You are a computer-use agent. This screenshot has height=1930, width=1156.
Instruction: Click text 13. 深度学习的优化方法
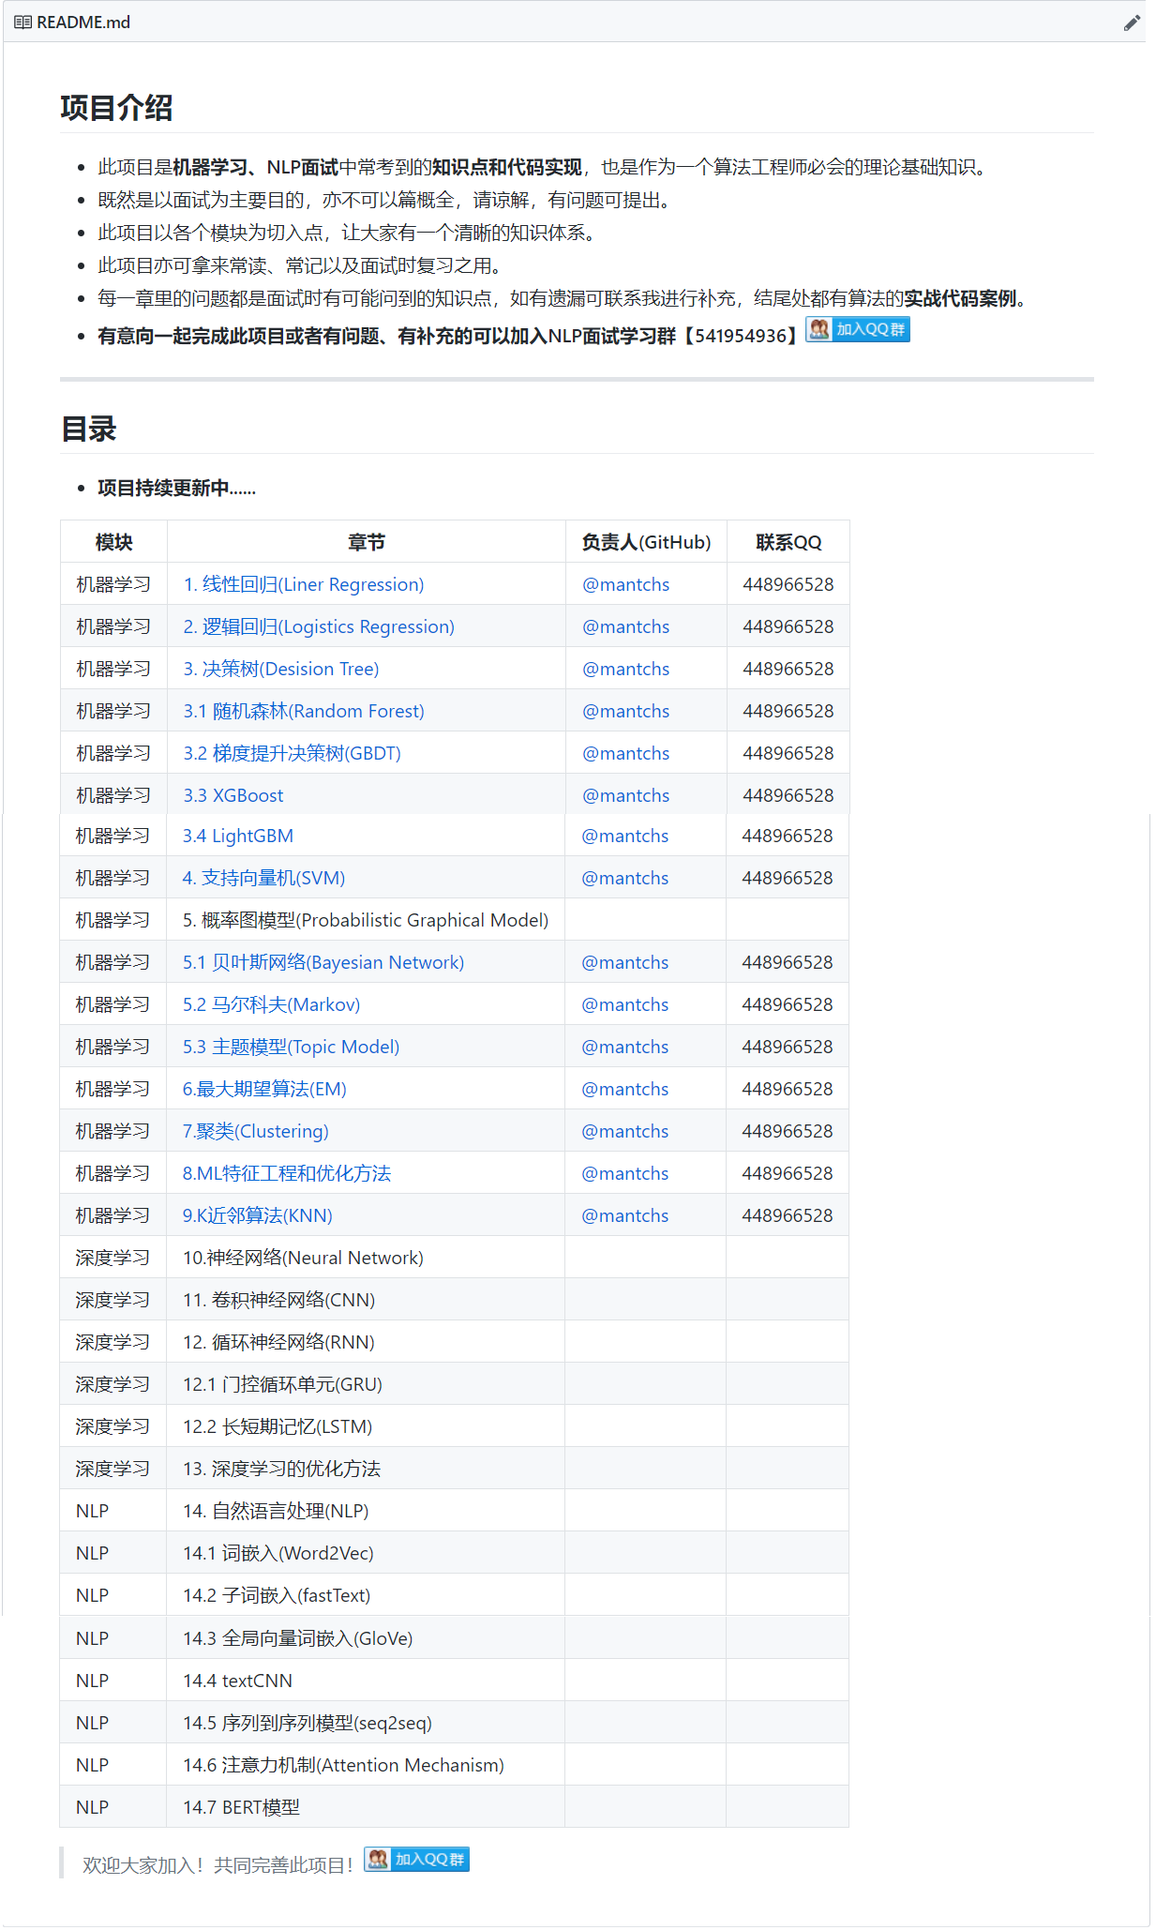[x=282, y=1469]
